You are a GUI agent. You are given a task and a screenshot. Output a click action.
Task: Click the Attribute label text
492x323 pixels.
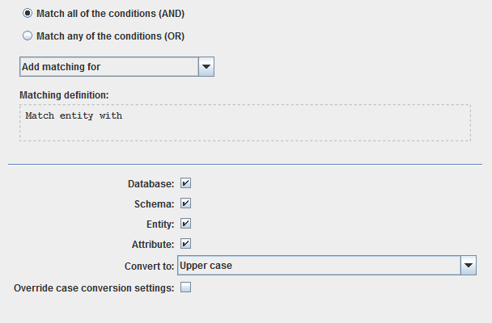tap(152, 244)
